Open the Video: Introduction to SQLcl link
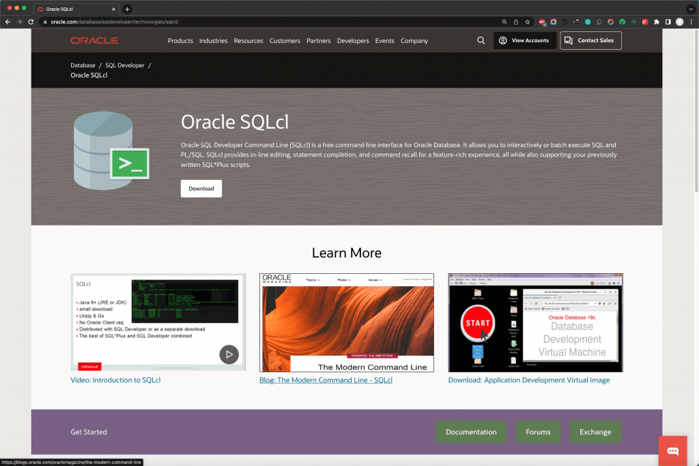699x466 pixels. [115, 380]
